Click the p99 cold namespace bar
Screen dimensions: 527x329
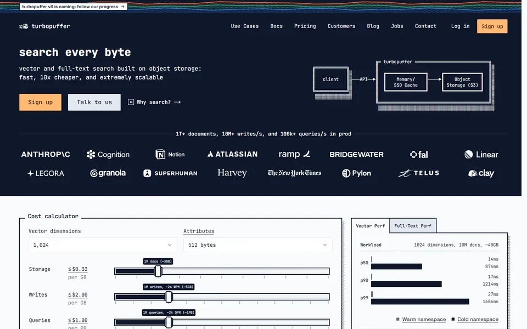(420, 302)
